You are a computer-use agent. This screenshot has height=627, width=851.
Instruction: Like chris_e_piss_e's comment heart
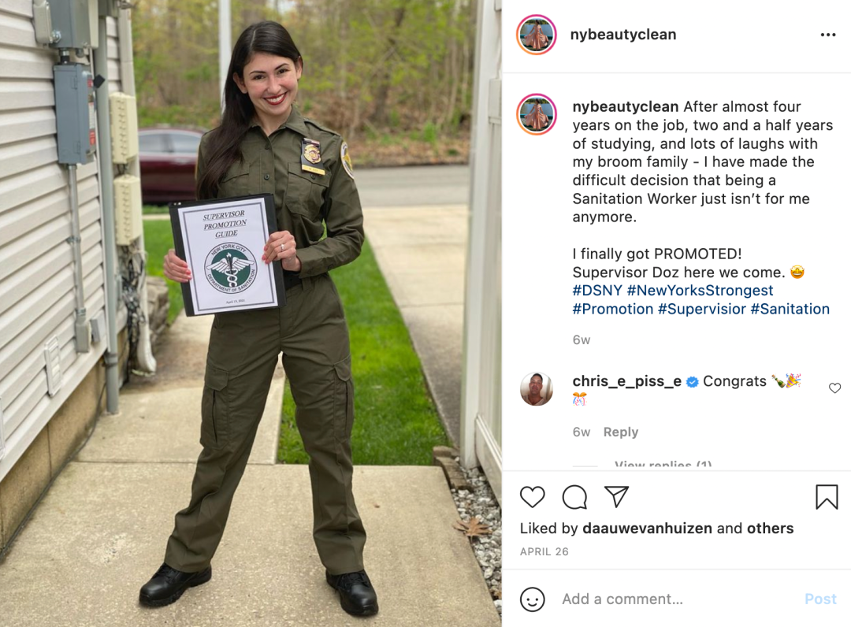click(x=834, y=388)
